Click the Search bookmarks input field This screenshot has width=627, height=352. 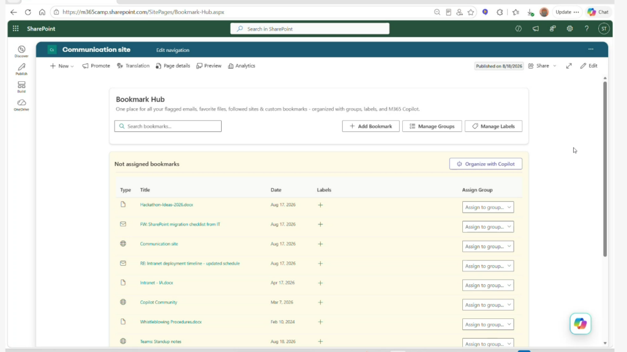(x=168, y=126)
